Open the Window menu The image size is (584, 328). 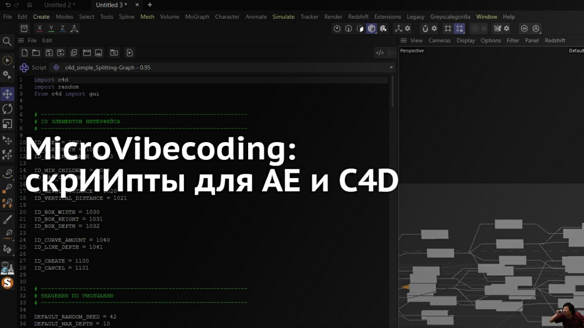tap(486, 17)
